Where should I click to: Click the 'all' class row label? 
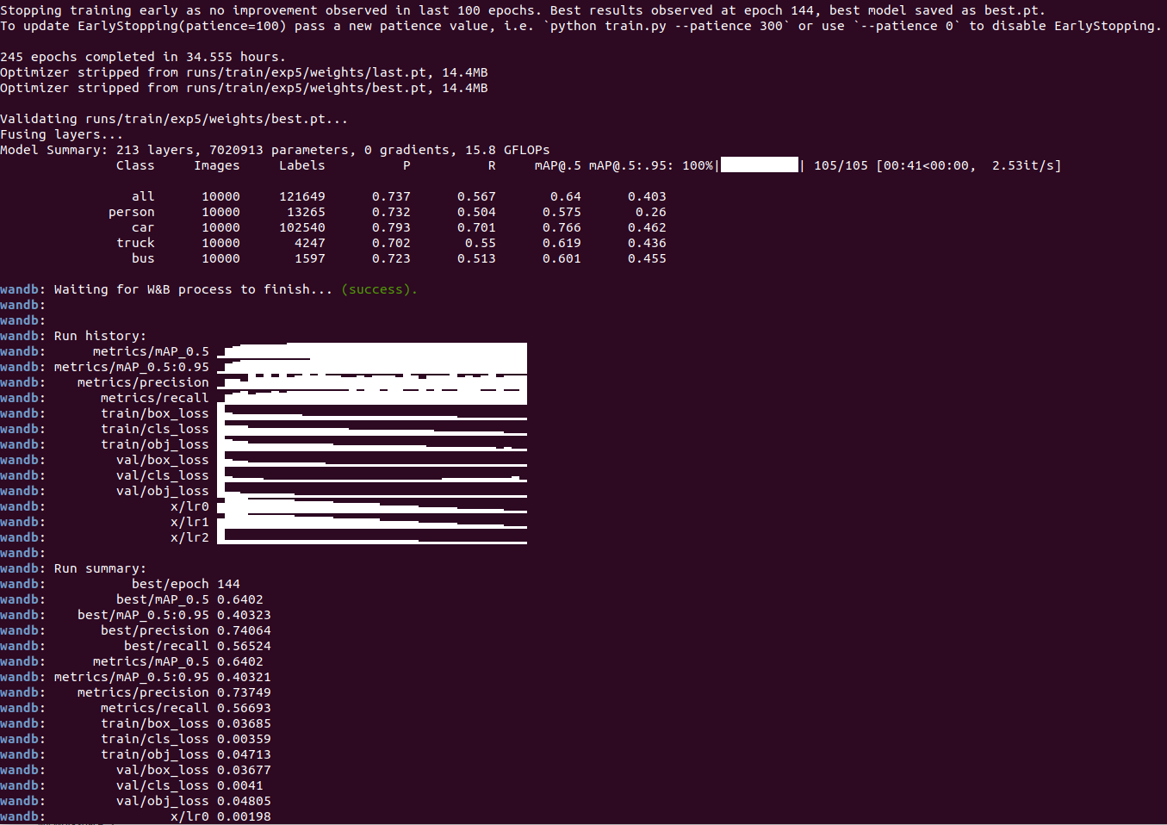point(143,196)
